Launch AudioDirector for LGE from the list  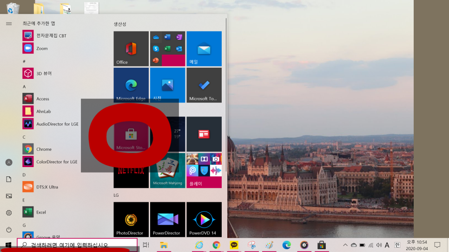coord(51,124)
